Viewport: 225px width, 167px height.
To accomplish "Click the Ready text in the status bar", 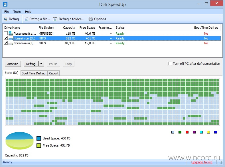I will coord(8,162).
